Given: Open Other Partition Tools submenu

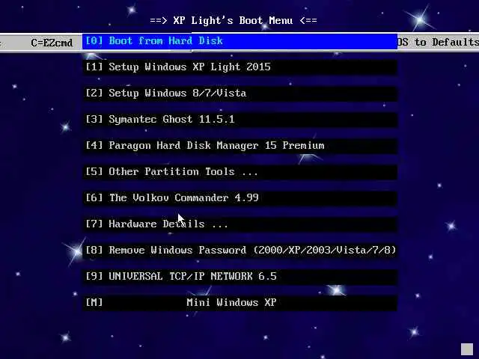Looking at the screenshot, I should click(x=239, y=172).
